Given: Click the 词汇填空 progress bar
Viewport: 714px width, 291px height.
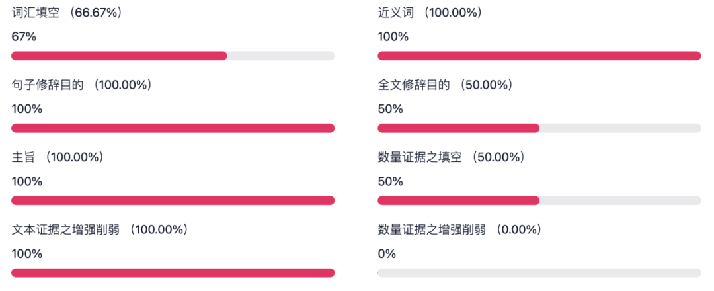Looking at the screenshot, I should point(173,56).
